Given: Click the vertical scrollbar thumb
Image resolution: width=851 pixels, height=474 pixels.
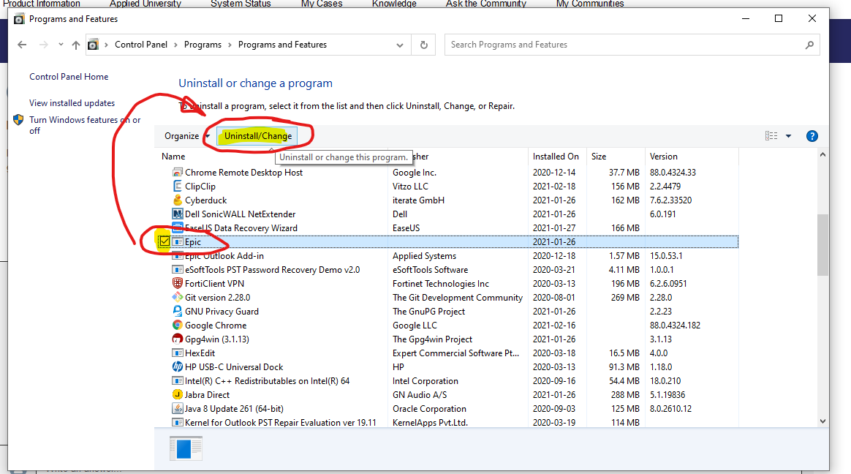Looking at the screenshot, I should click(822, 245).
